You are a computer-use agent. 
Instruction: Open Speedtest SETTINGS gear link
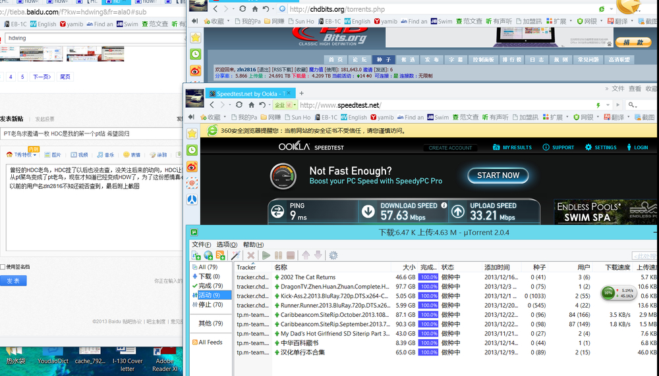(x=600, y=147)
